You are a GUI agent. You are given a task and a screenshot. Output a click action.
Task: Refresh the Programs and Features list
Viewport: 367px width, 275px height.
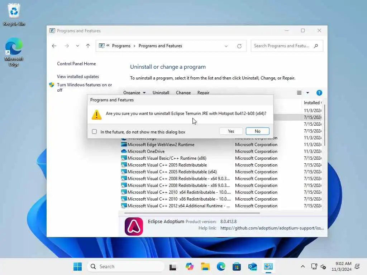coord(239,46)
